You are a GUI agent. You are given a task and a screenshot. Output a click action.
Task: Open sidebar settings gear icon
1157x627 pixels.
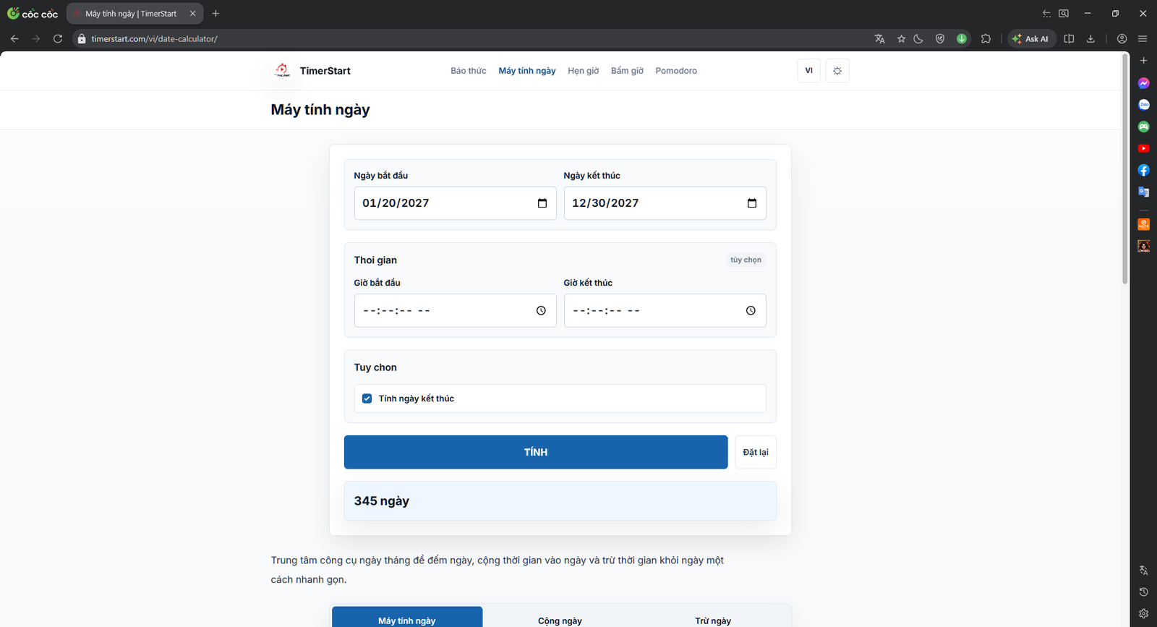[x=1143, y=613]
